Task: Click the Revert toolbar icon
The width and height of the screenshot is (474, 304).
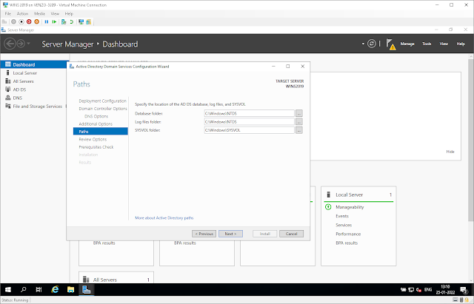Action: tap(72, 21)
